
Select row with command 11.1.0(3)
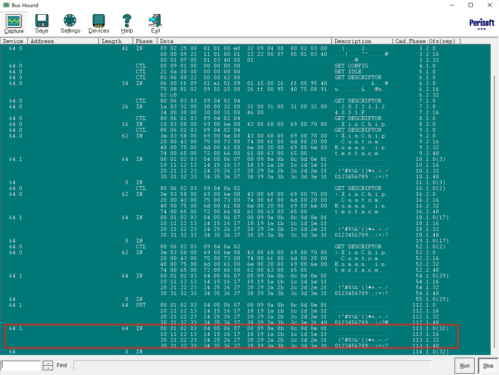pyautogui.click(x=245, y=182)
